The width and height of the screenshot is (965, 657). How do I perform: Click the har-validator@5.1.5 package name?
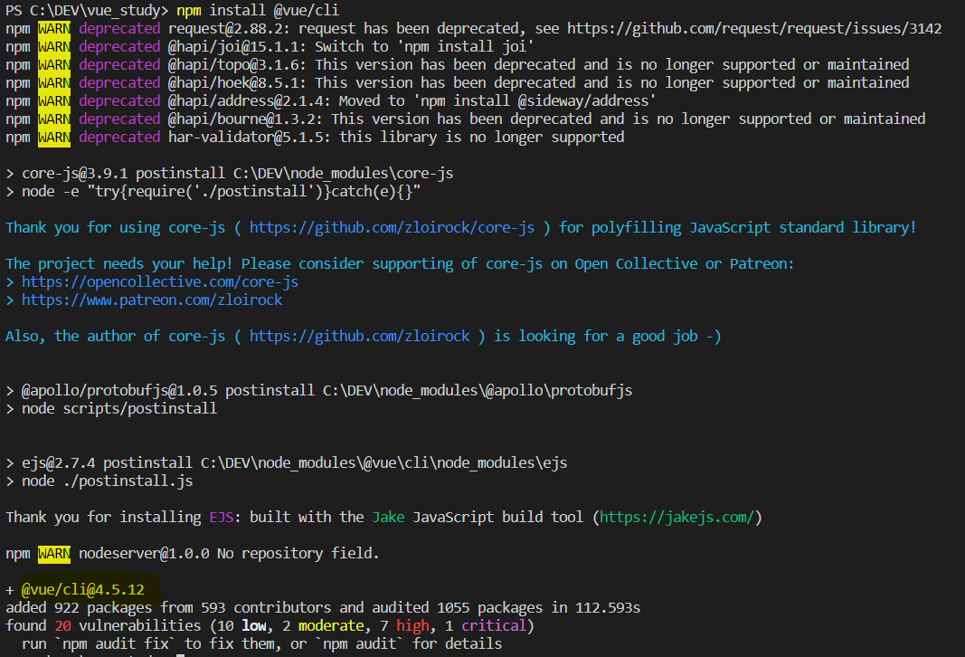pyautogui.click(x=249, y=138)
